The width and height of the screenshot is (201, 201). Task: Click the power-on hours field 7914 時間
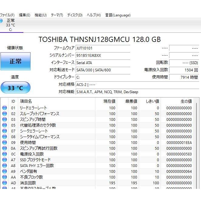click(x=184, y=77)
